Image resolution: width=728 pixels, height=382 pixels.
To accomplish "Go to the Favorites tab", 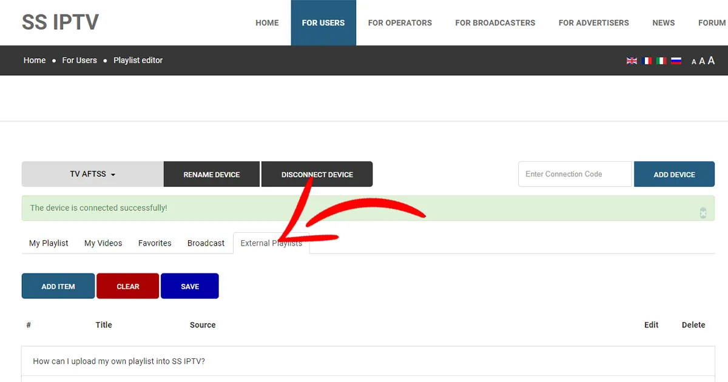I will [x=155, y=243].
